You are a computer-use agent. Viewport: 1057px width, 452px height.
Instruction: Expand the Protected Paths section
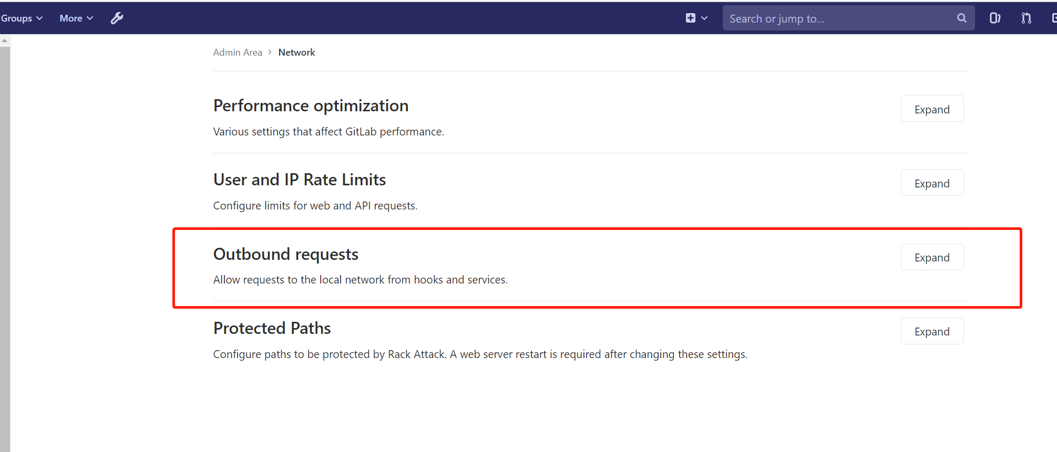[x=932, y=331]
